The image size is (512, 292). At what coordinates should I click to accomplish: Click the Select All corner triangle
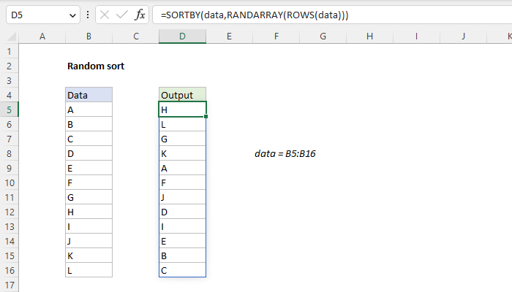tap(12, 36)
